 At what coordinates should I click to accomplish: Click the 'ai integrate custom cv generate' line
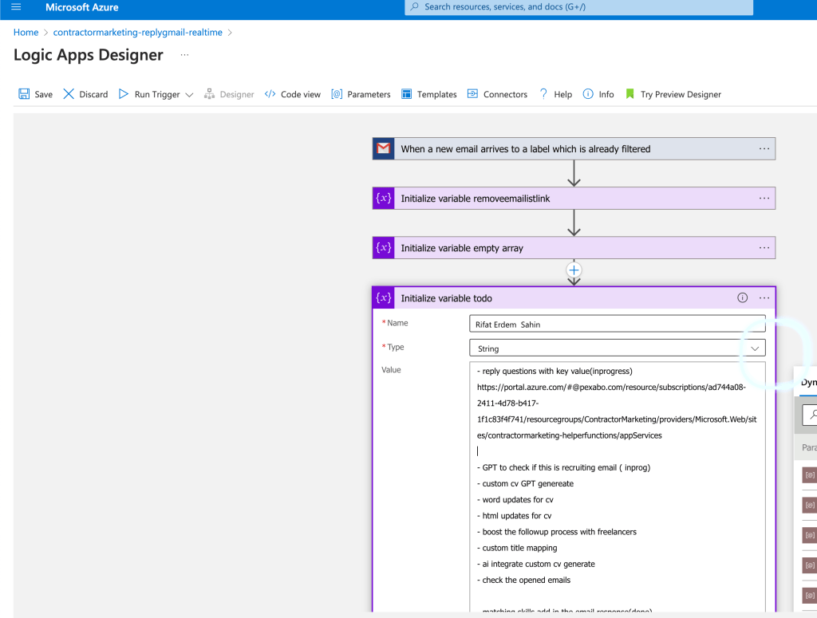[535, 564]
